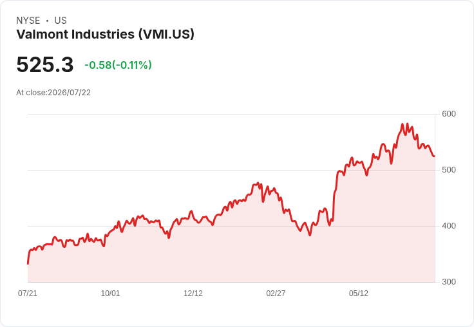Click the 500 price axis label

pos(449,170)
